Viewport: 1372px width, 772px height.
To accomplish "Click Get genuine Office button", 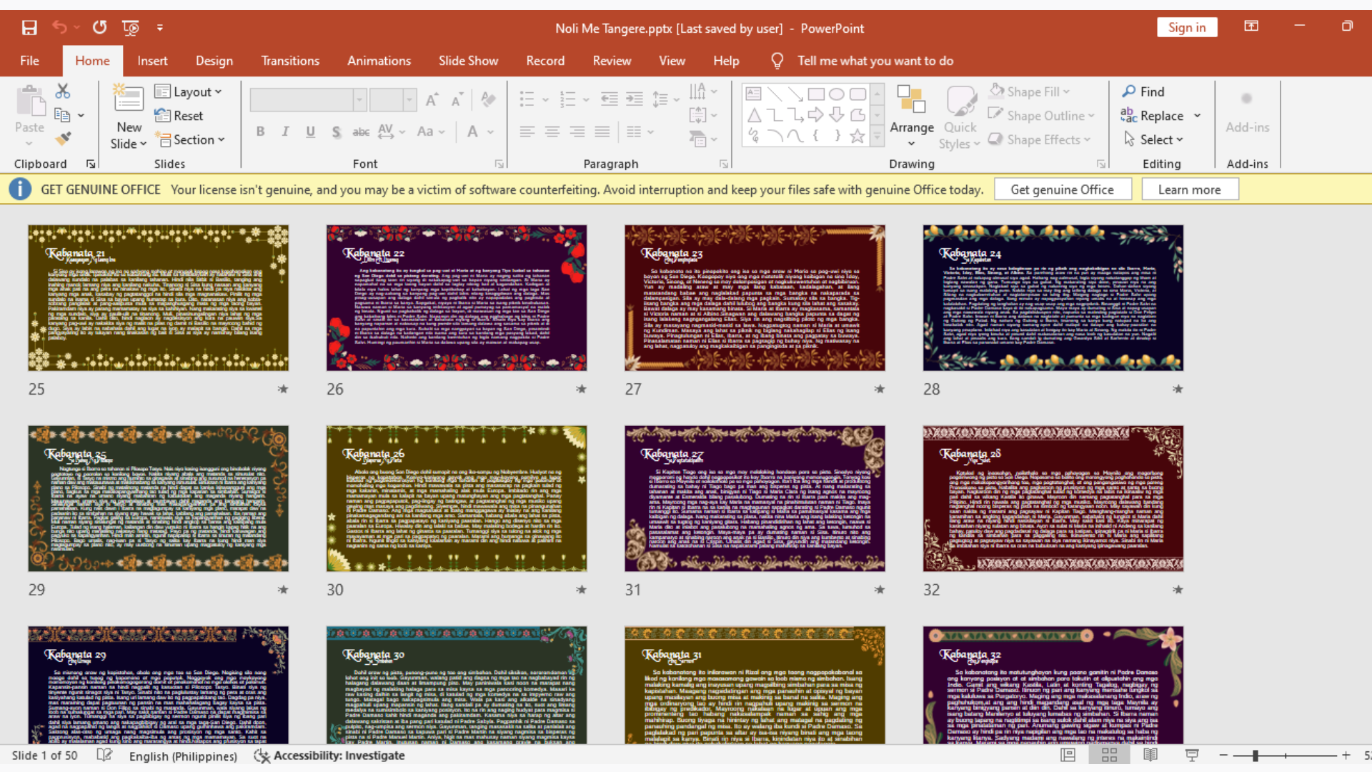I will pyautogui.click(x=1062, y=189).
